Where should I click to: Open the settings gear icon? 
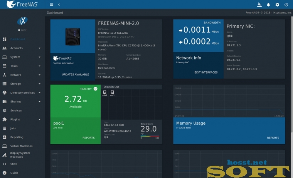coord(277,5)
